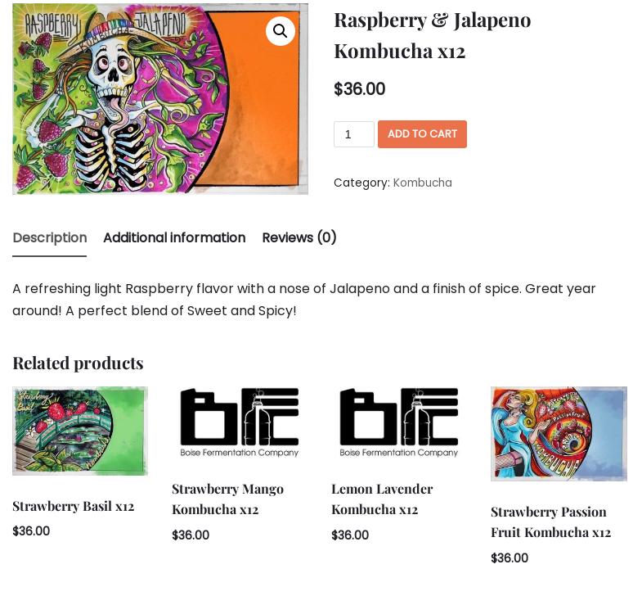The width and height of the screenshot is (642, 605).
Task: Click the Raspberry & Jalapeno Kombucha heading
Action: coord(432,34)
